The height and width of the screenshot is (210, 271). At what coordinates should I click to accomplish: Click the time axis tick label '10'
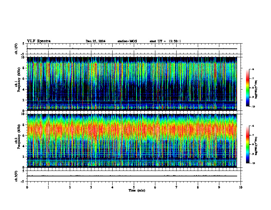pos(241,187)
